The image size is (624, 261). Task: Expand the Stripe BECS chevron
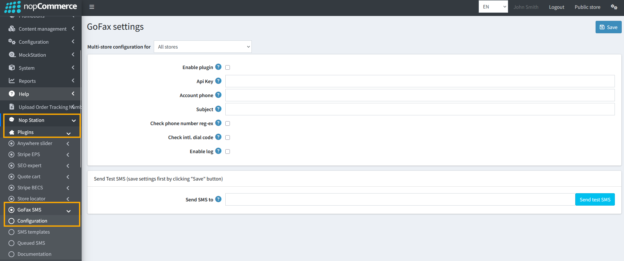[x=68, y=188]
